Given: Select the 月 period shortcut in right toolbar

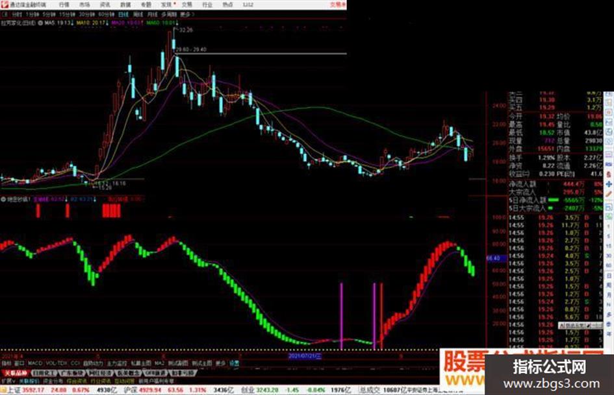Looking at the screenshot, I should [609, 295].
